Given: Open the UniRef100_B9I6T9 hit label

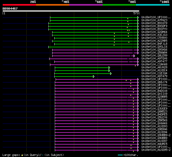Looking at the screenshot, I should coord(154,23).
